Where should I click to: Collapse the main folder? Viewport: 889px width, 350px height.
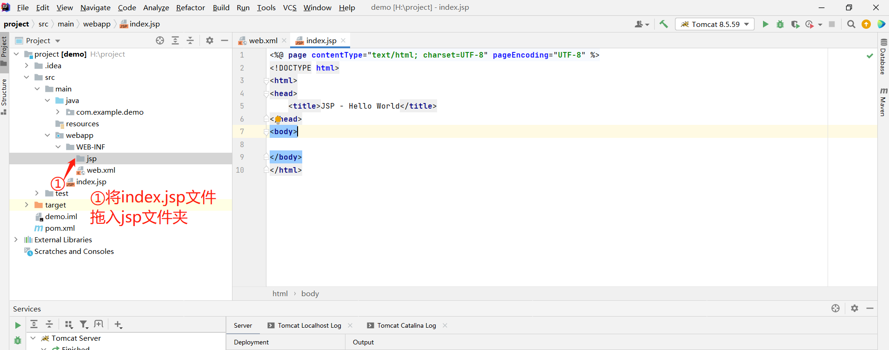(37, 89)
